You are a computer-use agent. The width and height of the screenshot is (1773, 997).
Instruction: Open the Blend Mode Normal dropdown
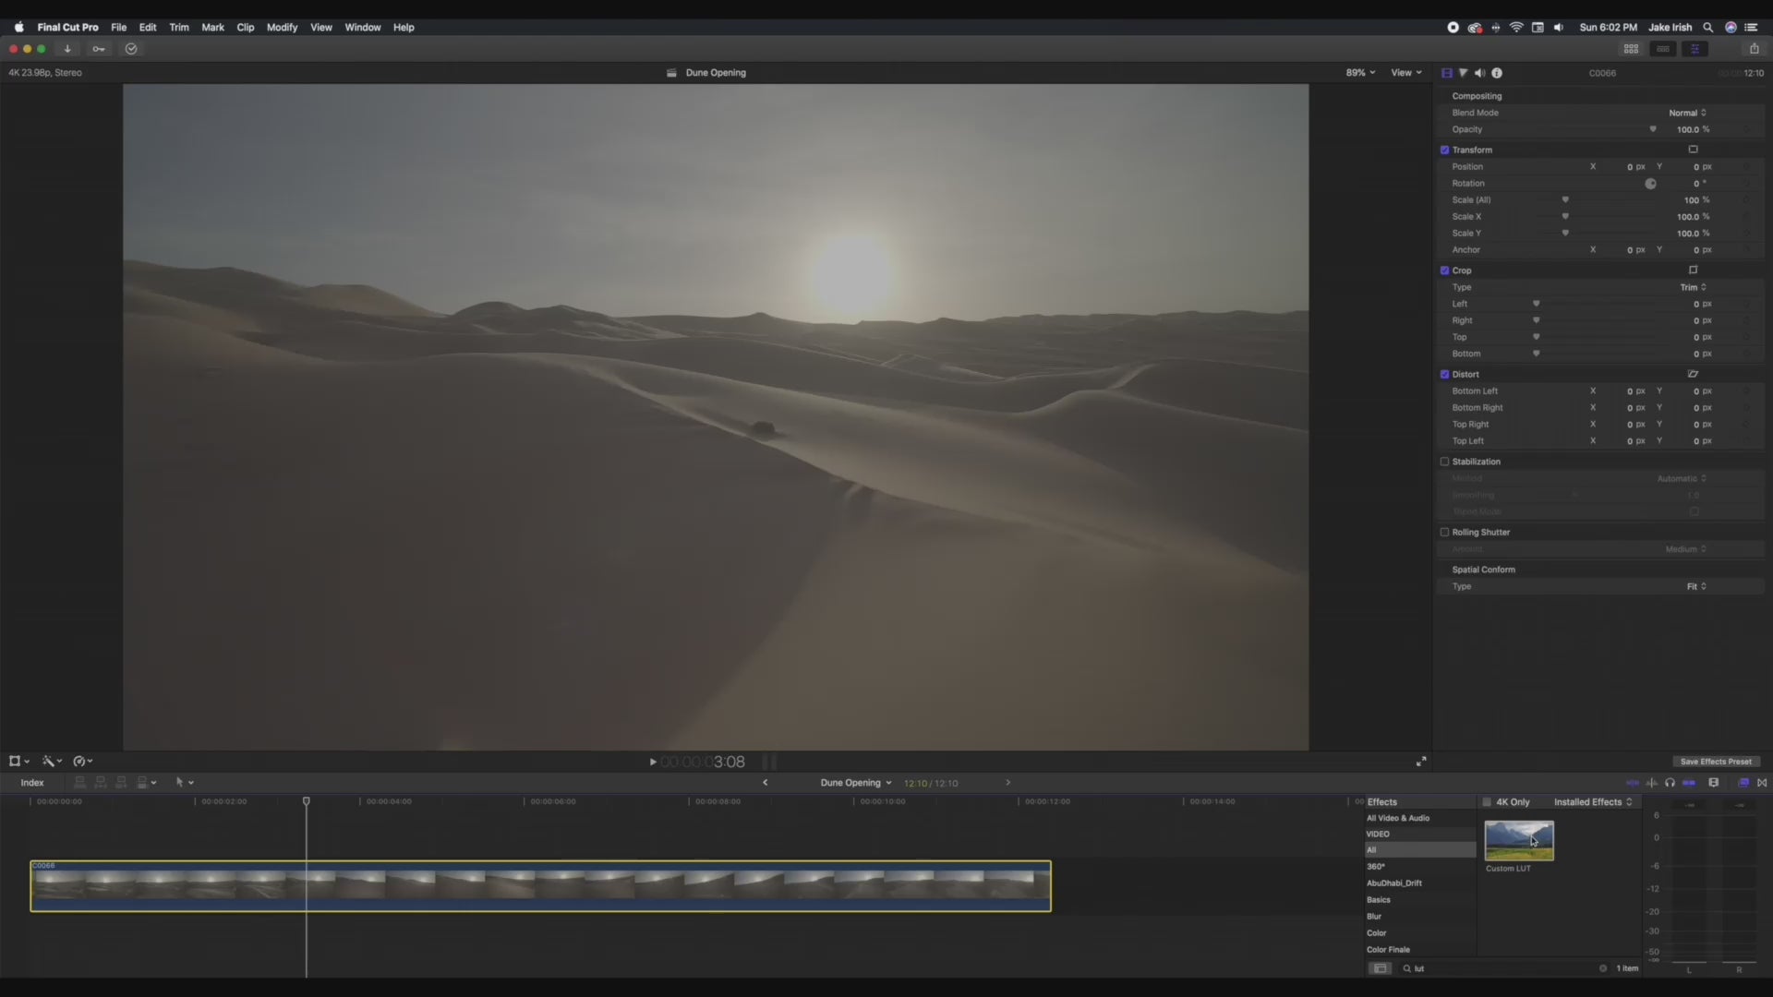[x=1687, y=113]
